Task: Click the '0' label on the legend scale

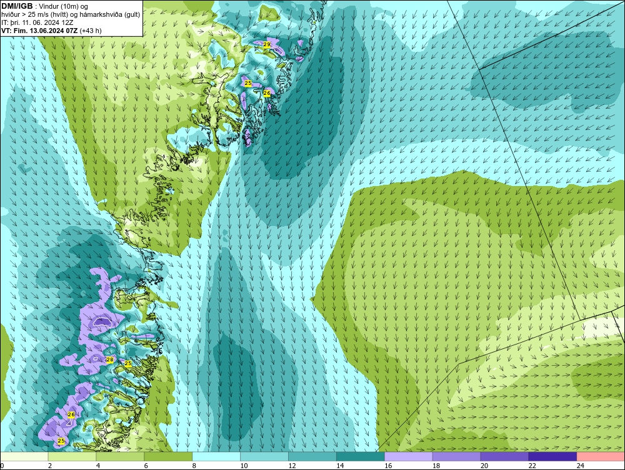Action: [x=2, y=466]
